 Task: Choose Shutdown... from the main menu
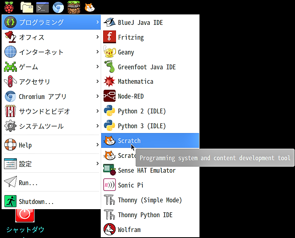point(36,202)
